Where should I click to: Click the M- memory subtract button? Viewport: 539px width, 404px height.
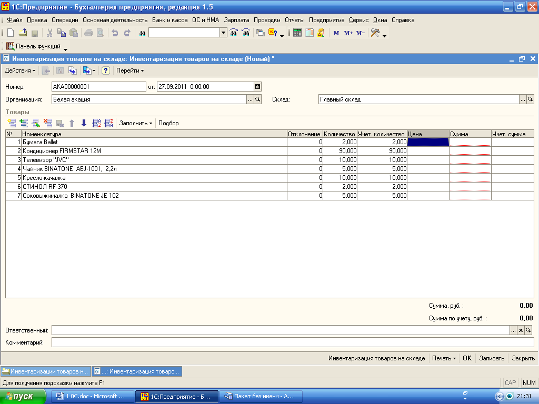coord(360,33)
